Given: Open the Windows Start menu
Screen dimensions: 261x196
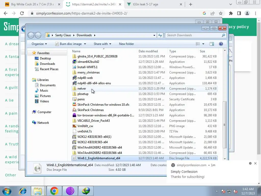Looking at the screenshot, I should point(7,191).
